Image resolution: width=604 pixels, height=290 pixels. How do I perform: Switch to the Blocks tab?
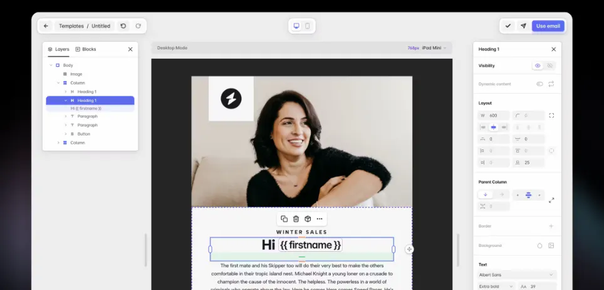click(85, 49)
